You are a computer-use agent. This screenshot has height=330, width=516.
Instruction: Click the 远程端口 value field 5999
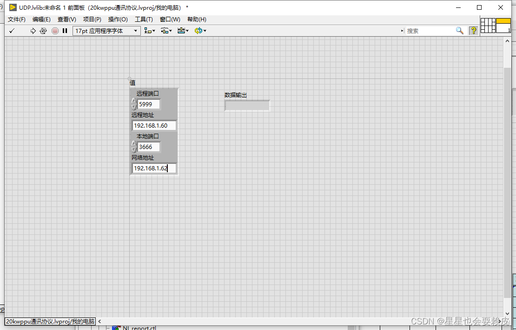coord(149,104)
